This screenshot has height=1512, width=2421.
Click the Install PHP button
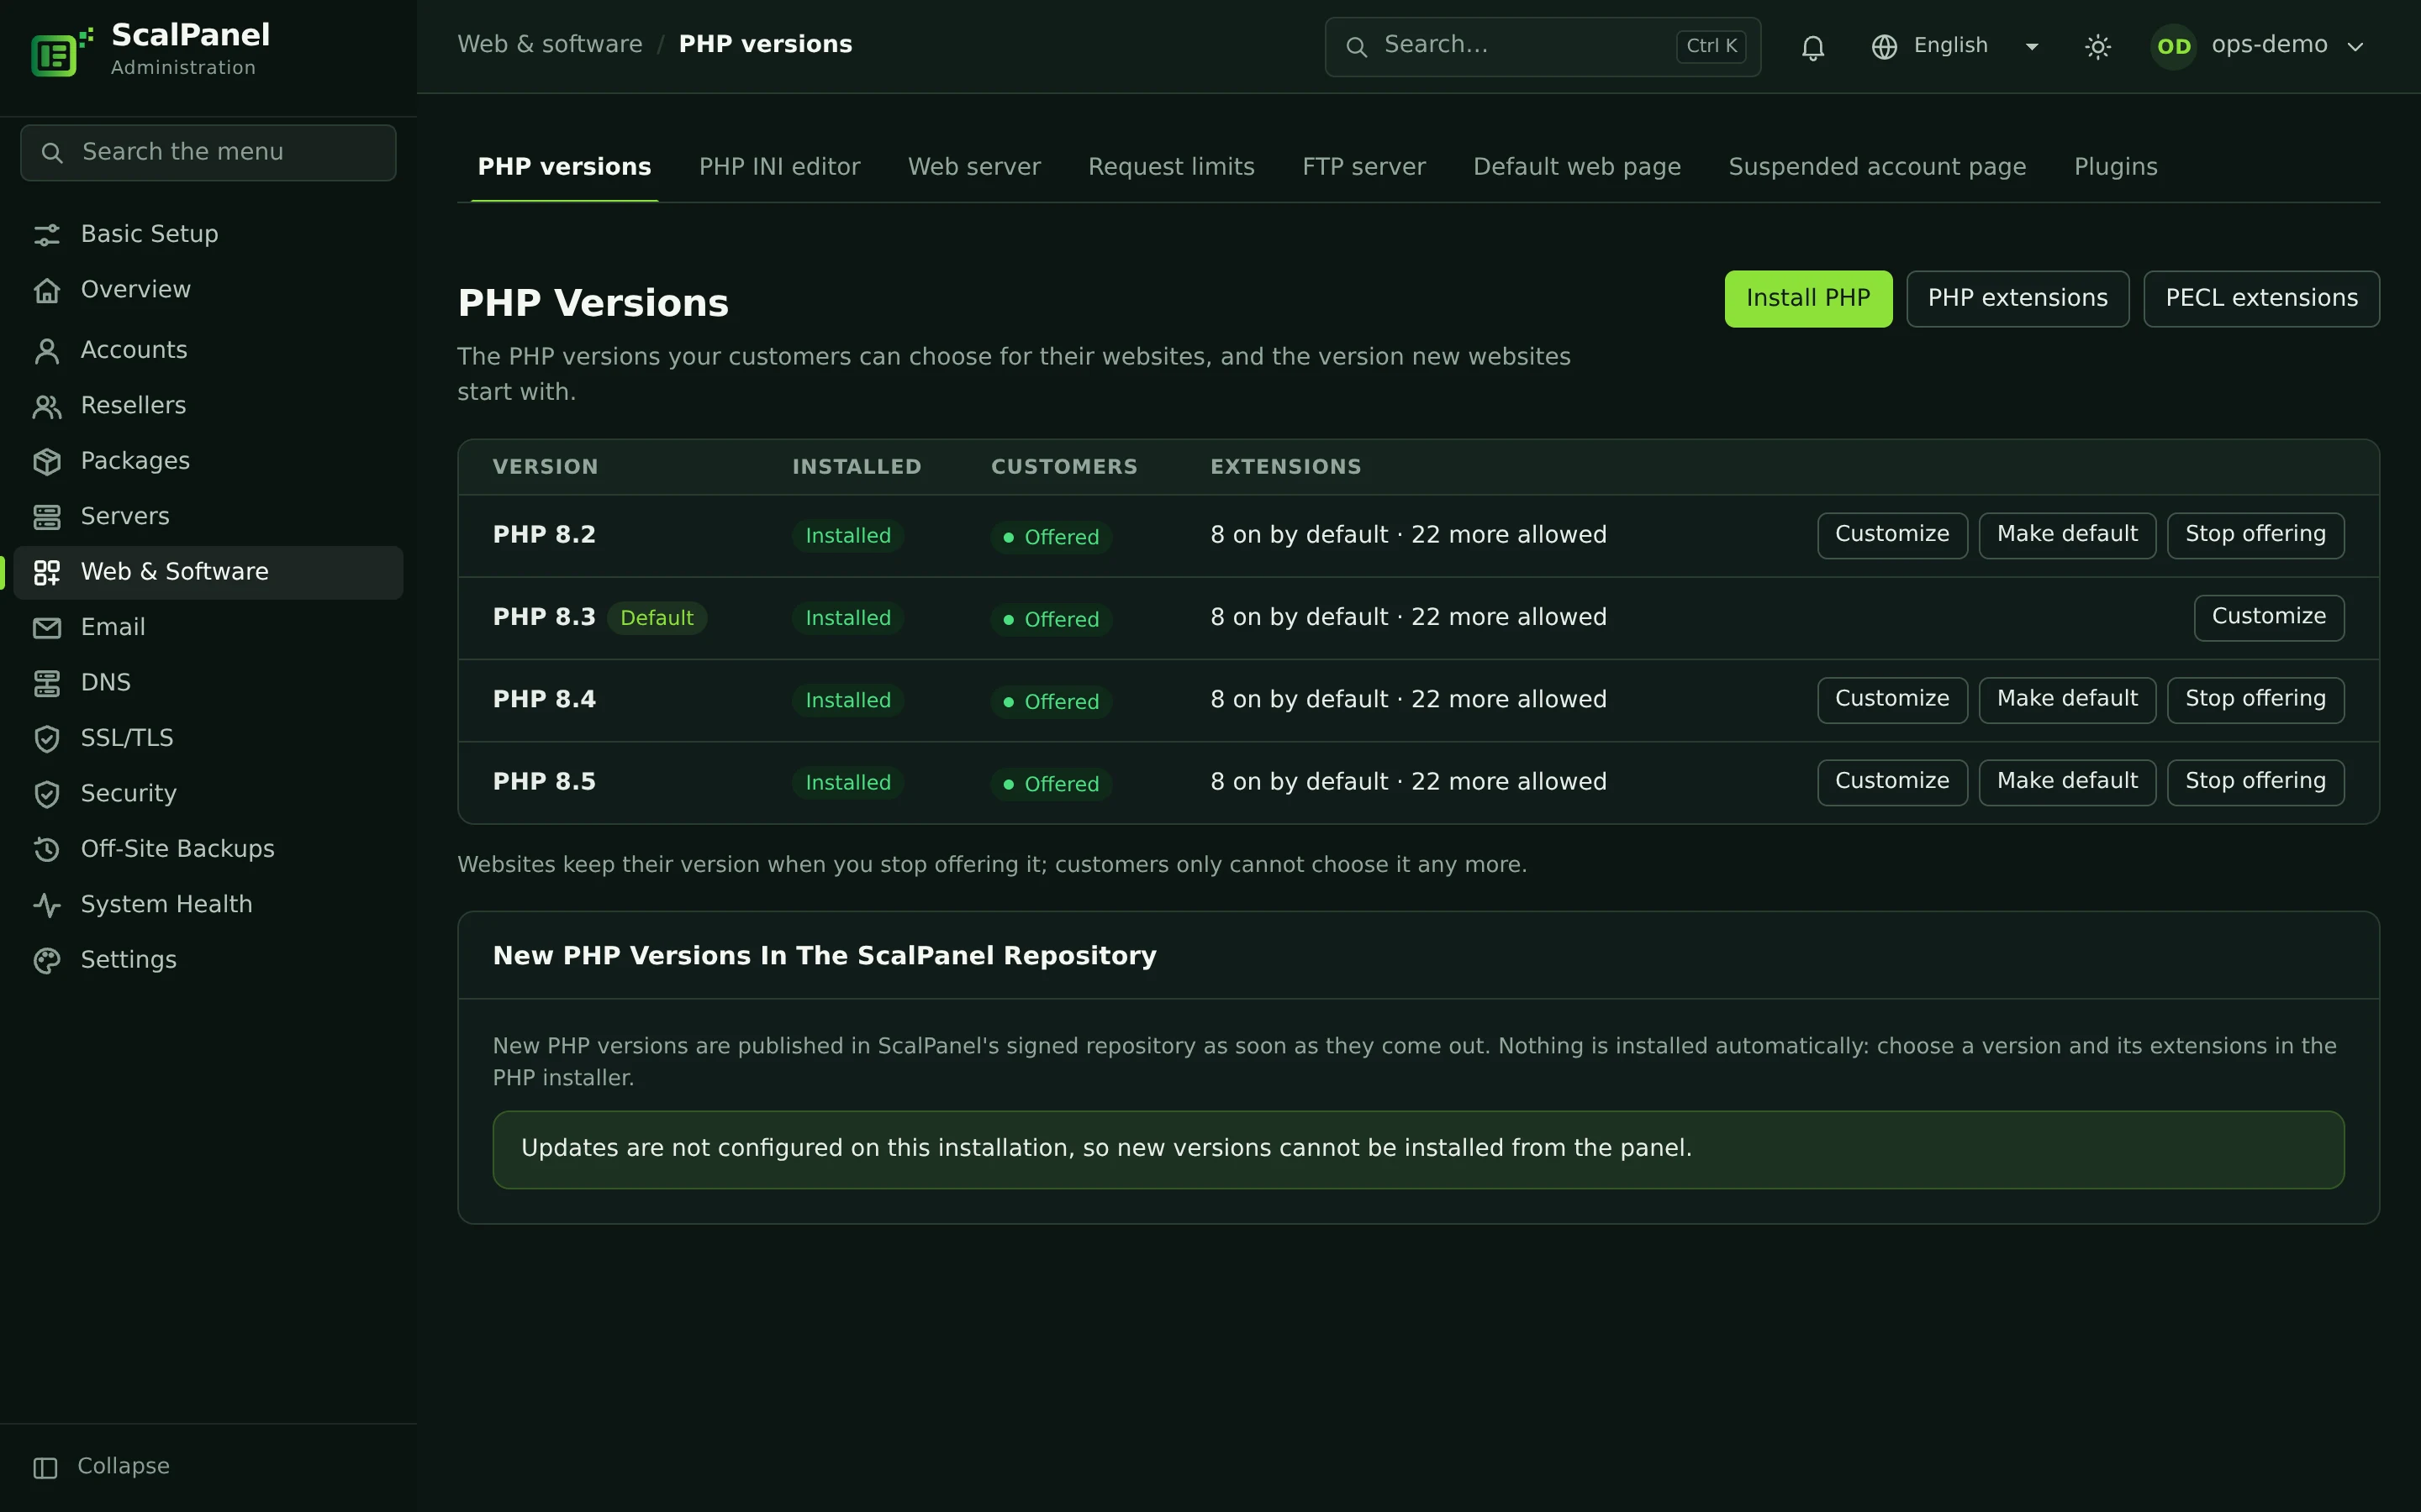pyautogui.click(x=1807, y=299)
